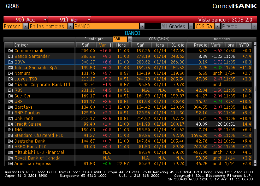This screenshot has height=186, width=260.
Task: Open 106) Mizuho Corporate Bank Ltd
Action: click(42, 85)
